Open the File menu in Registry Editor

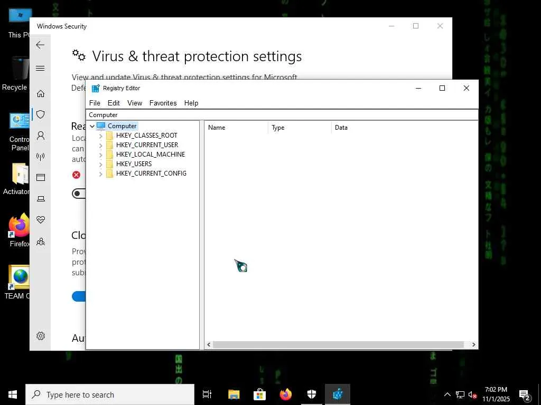95,103
